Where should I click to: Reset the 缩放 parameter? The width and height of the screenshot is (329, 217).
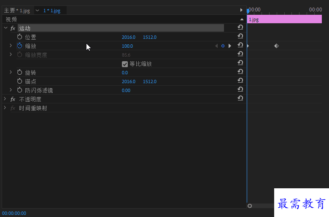(x=240, y=45)
